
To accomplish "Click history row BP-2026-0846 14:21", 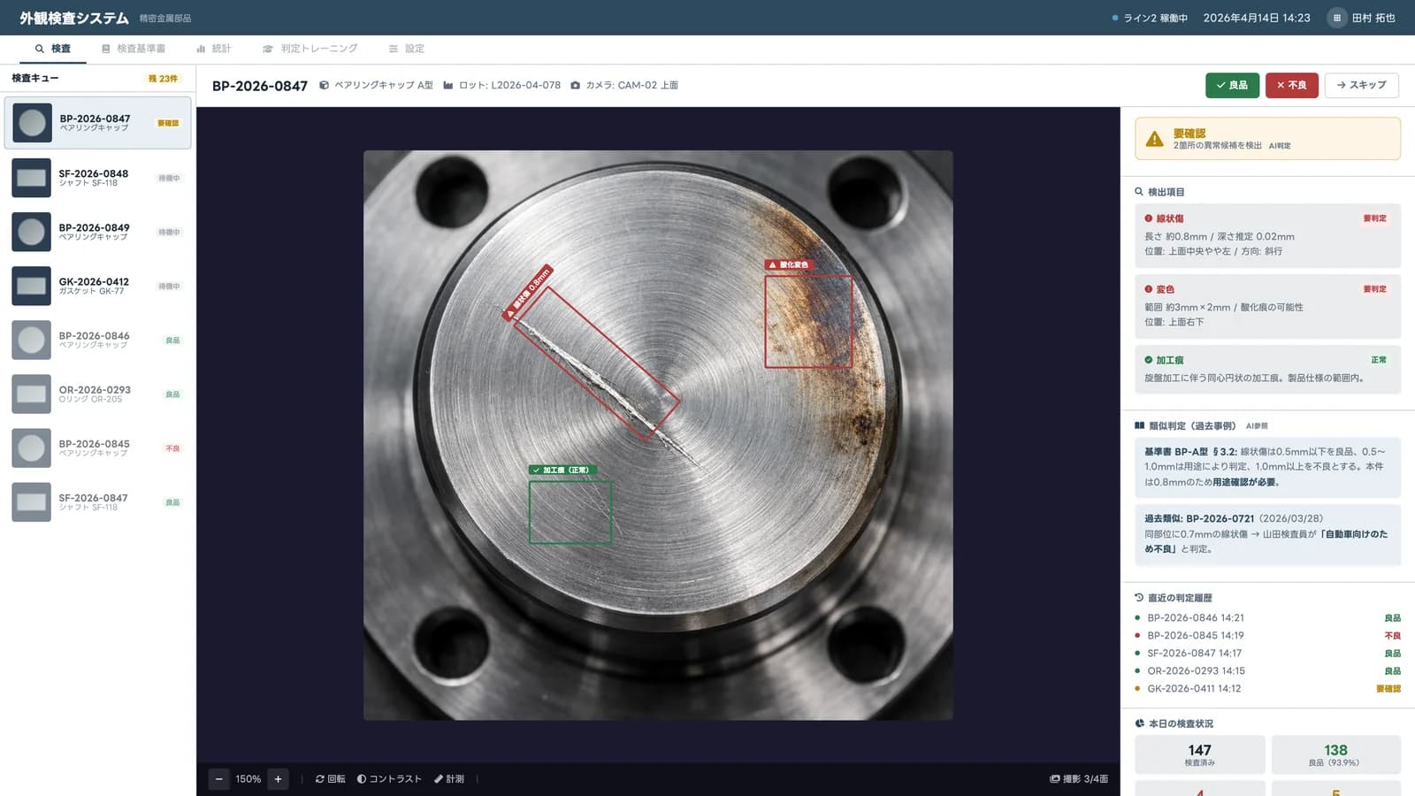I will [1267, 618].
